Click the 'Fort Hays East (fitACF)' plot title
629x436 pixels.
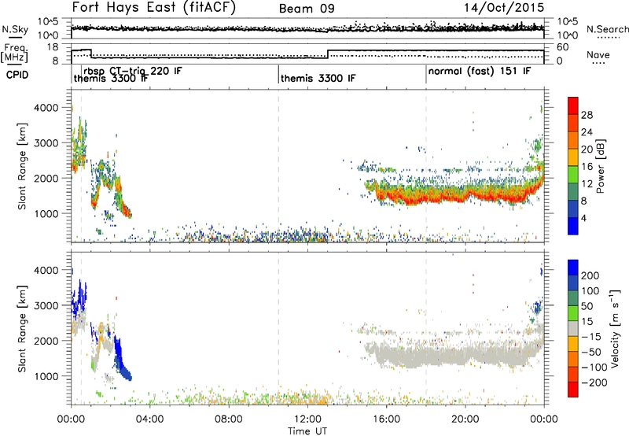pyautogui.click(x=153, y=7)
